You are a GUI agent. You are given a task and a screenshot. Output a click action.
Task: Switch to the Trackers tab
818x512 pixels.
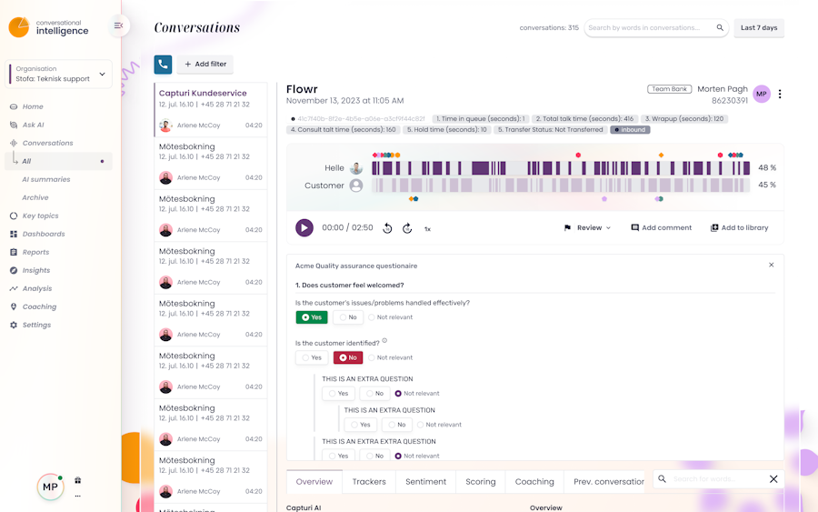(369, 482)
